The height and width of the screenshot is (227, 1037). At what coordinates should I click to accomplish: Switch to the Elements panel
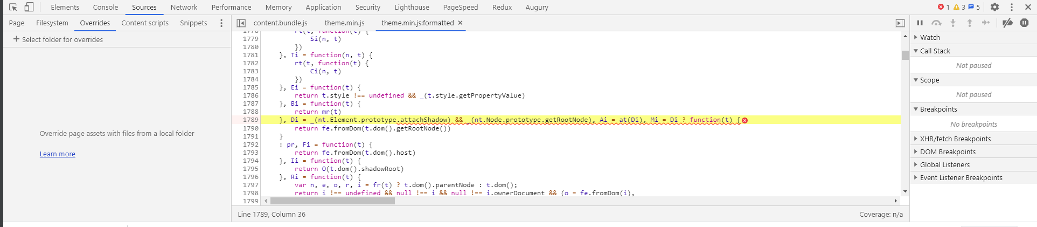click(65, 7)
